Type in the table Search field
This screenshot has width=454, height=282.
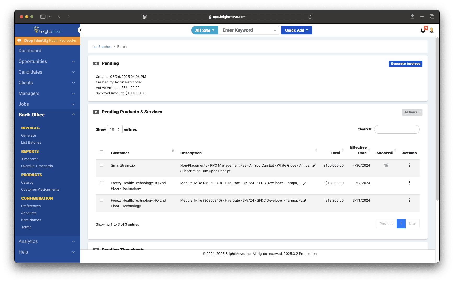pyautogui.click(x=397, y=129)
